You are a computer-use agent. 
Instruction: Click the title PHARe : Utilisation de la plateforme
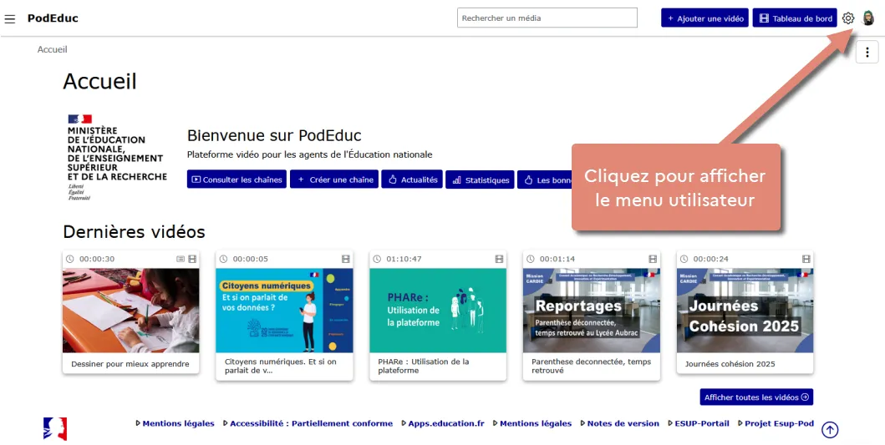pyautogui.click(x=424, y=366)
